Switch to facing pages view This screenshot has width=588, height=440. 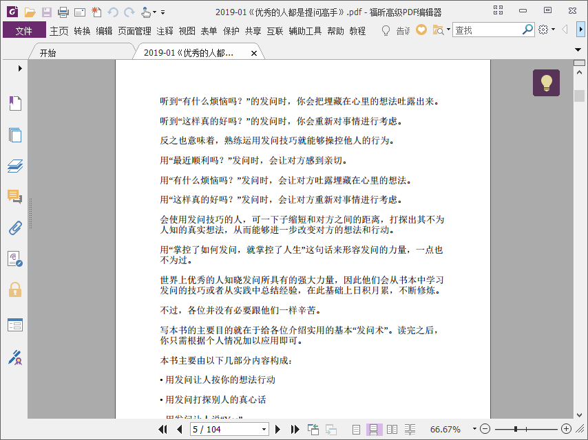tap(392, 430)
